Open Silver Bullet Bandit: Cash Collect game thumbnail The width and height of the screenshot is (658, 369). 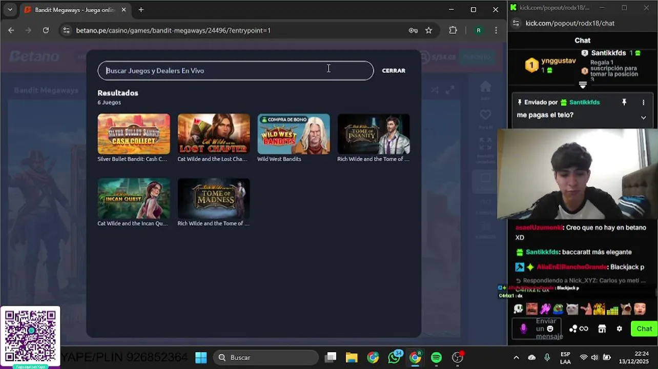pos(134,134)
